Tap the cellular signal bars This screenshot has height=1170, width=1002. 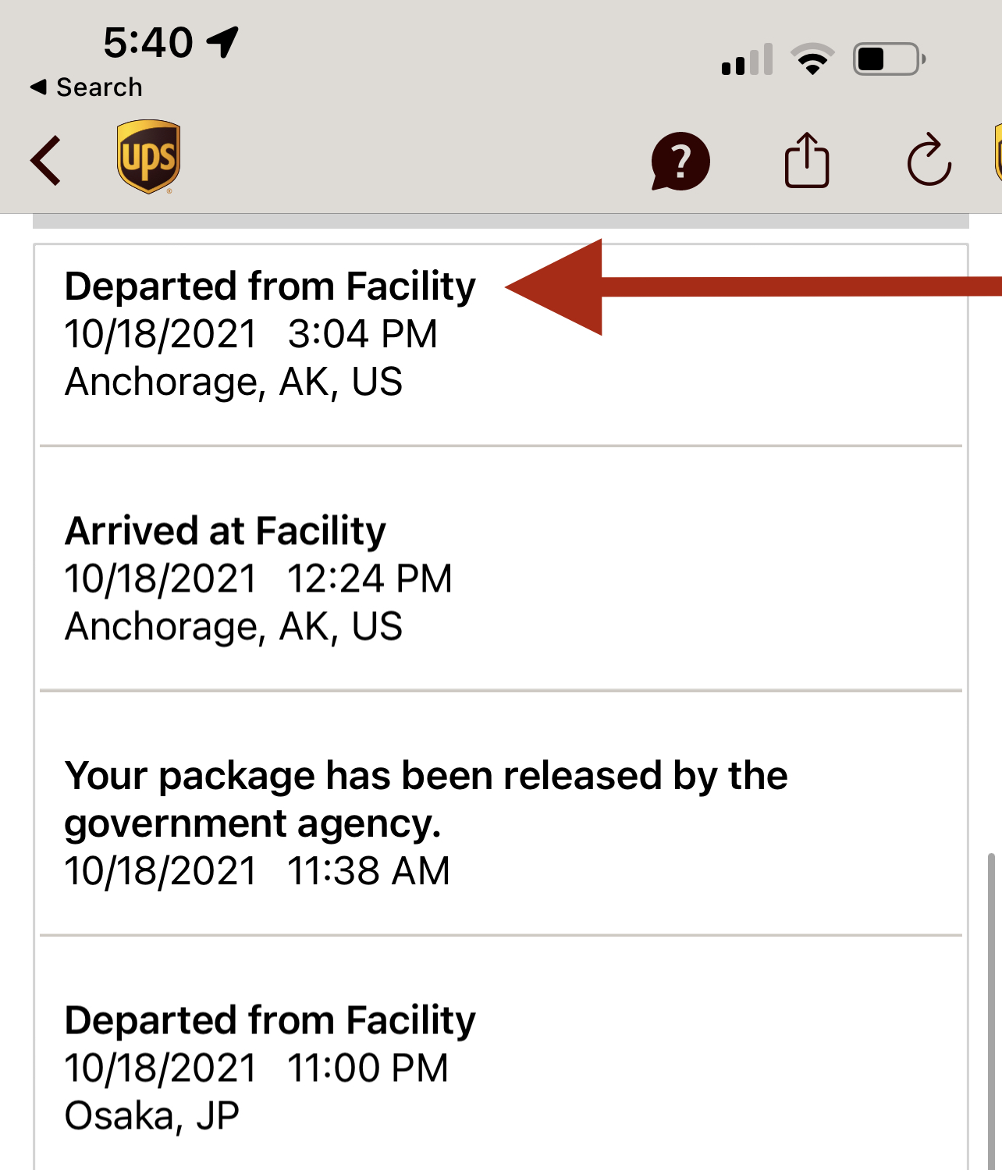pyautogui.click(x=748, y=59)
